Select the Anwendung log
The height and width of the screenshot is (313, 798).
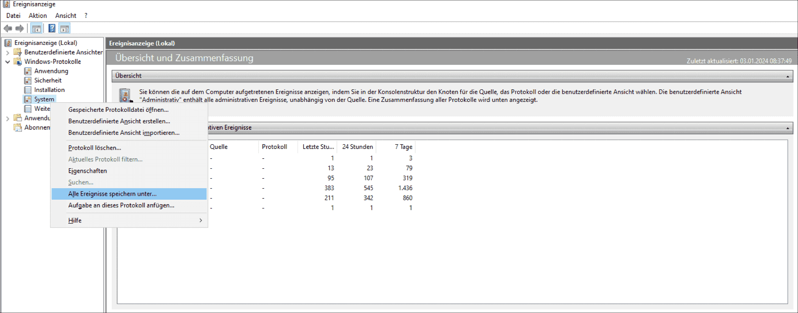pyautogui.click(x=51, y=71)
